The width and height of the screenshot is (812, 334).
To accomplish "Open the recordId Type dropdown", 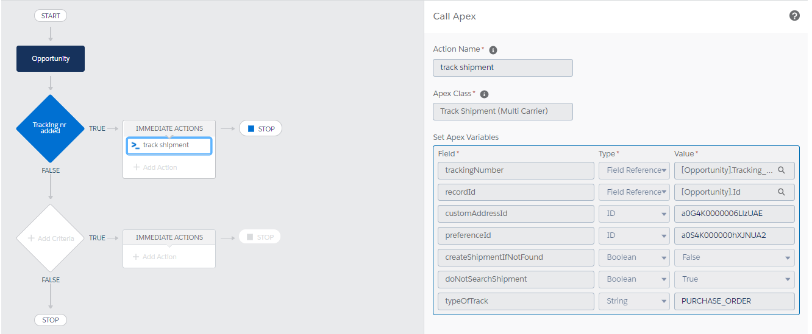I will [x=634, y=192].
